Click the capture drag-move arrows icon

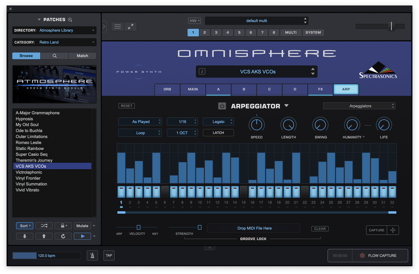pyautogui.click(x=393, y=230)
